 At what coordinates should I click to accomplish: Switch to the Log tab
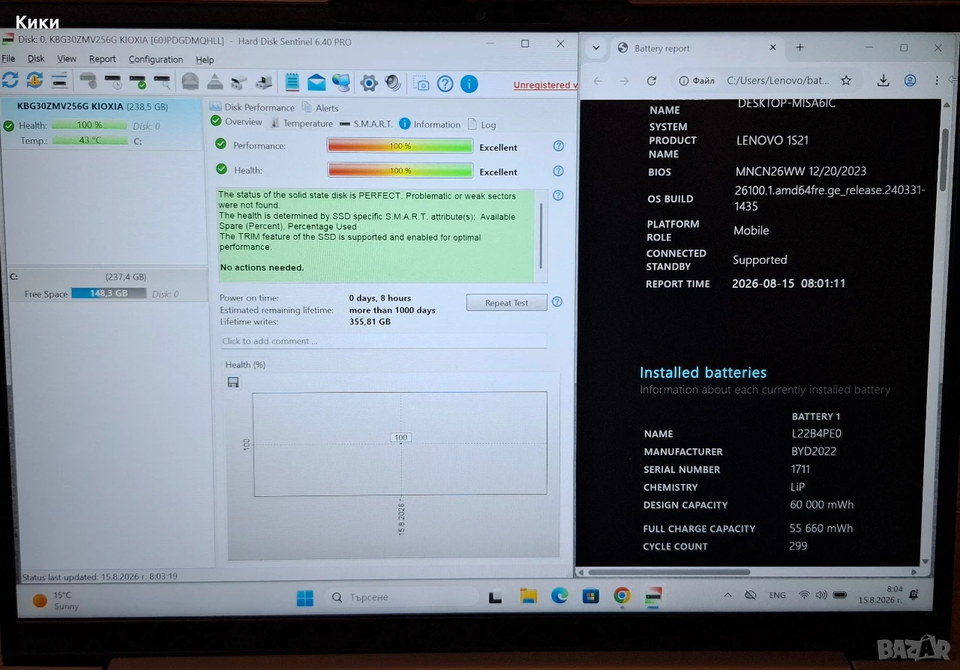(x=482, y=124)
